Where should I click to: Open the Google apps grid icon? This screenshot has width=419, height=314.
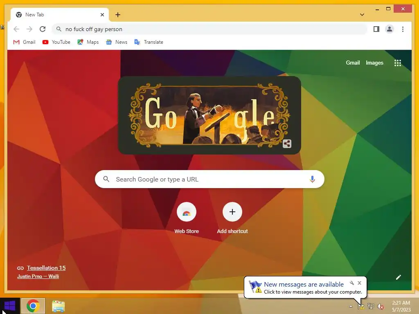click(398, 63)
